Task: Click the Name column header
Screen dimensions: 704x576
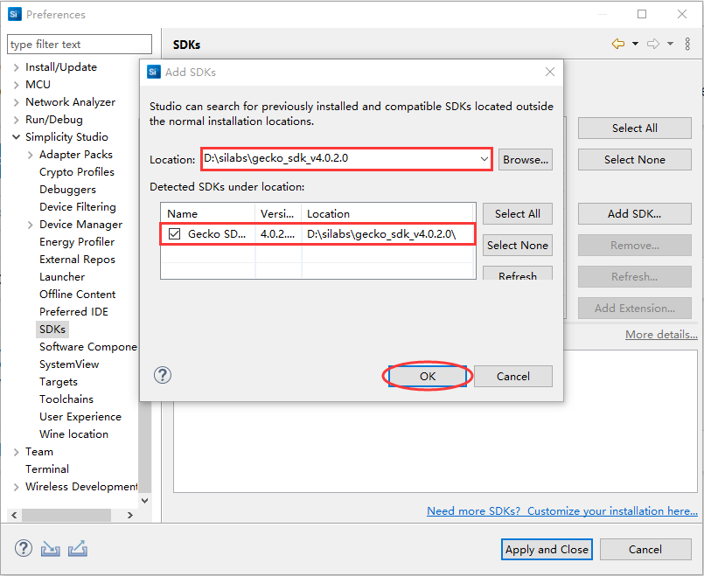Action: 208,213
